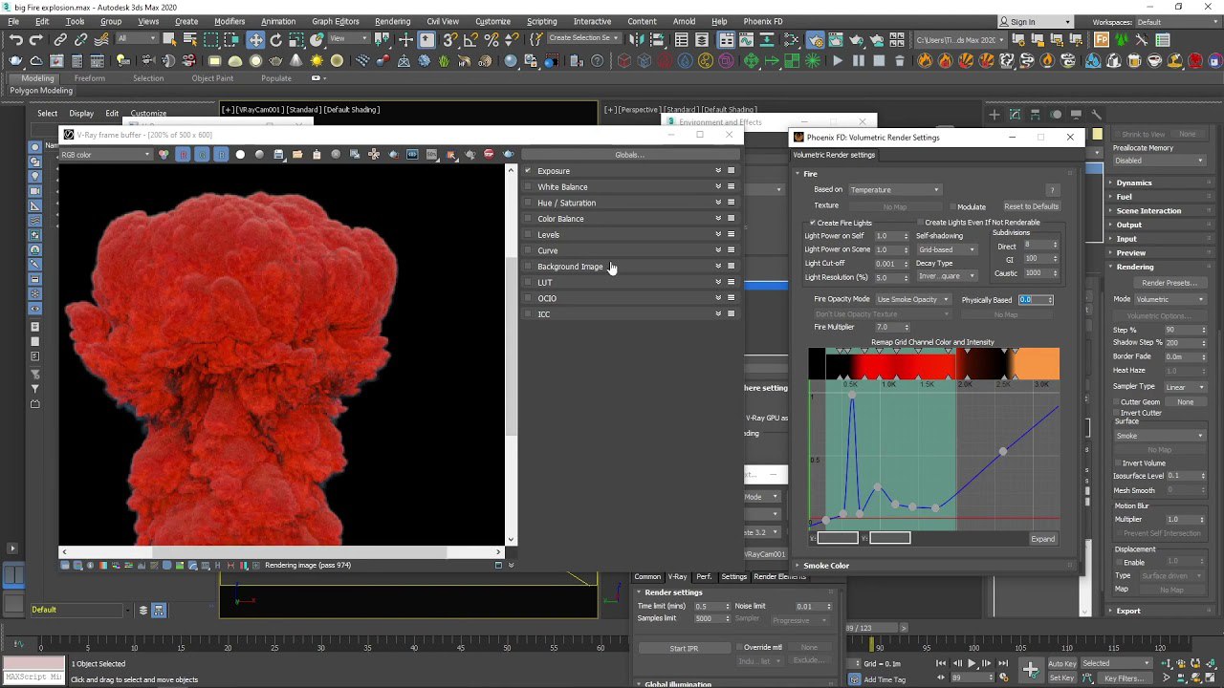Select the Select and Move tool
The image size is (1224, 688).
(x=255, y=40)
